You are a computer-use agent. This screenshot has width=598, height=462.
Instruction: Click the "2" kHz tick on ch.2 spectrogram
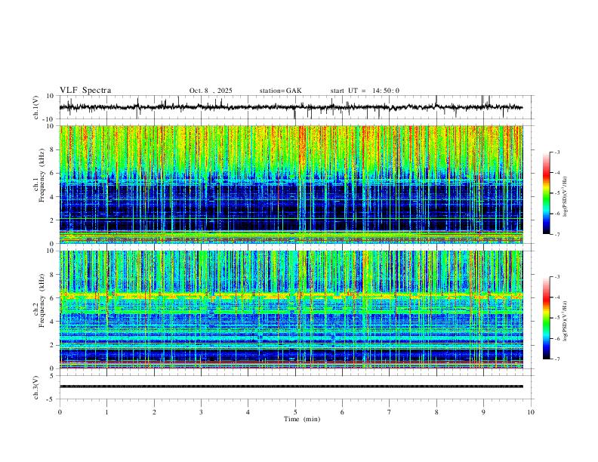click(x=53, y=345)
